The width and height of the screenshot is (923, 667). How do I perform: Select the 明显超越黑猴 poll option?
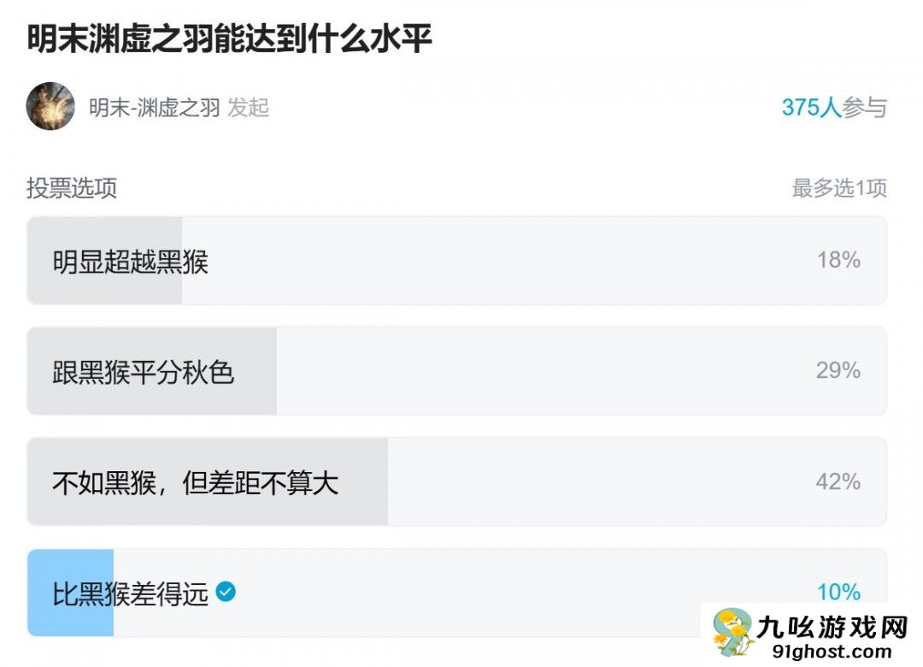[342, 260]
